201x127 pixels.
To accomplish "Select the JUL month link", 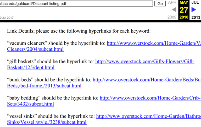I will tap(195, 2).
